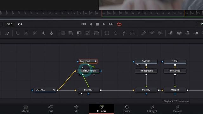
Task: Add a BSpline mask from the toolbar
Action: 132,33
